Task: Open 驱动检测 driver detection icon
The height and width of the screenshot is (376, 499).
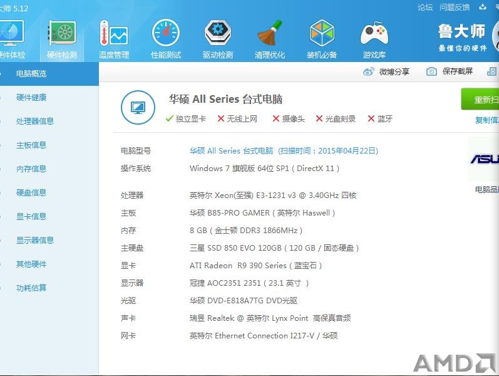Action: (218, 33)
